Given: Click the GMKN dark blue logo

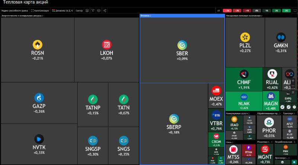Looking at the screenshot, I should click(281, 37).
